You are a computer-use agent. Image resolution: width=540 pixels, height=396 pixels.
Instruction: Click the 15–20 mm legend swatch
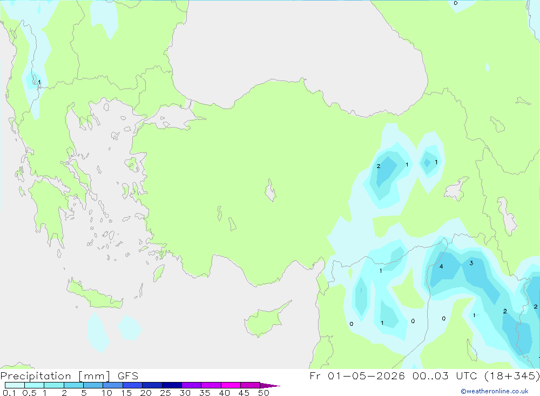tap(133, 385)
